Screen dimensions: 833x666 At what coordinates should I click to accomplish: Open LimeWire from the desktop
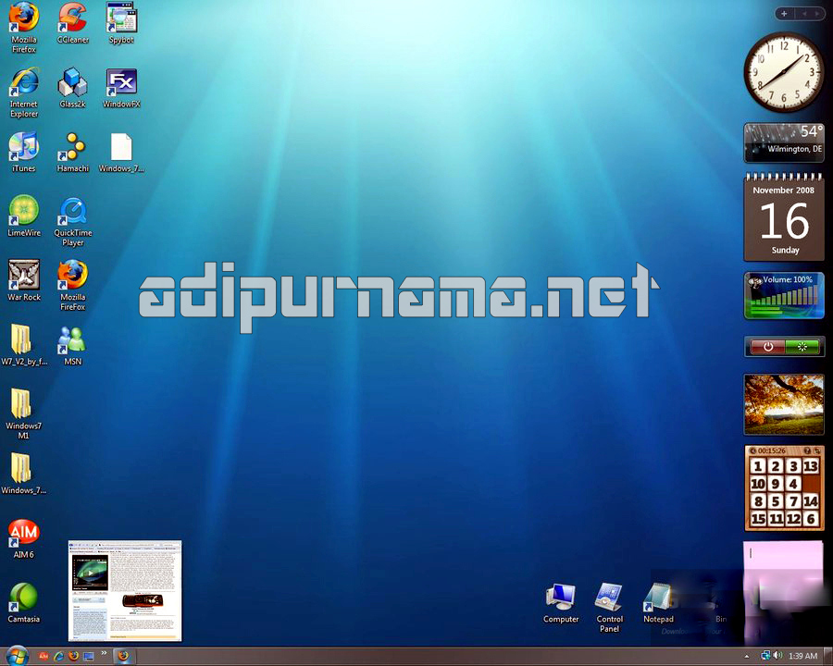tap(23, 216)
